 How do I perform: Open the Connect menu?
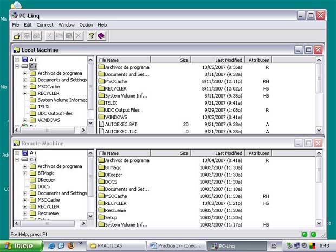(x=45, y=25)
